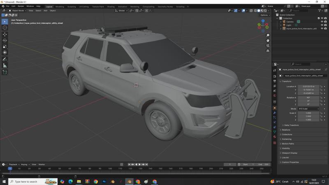Expand the Camera item in outliner
Image resolution: width=329 pixels, height=185 pixels.
click(x=281, y=22)
